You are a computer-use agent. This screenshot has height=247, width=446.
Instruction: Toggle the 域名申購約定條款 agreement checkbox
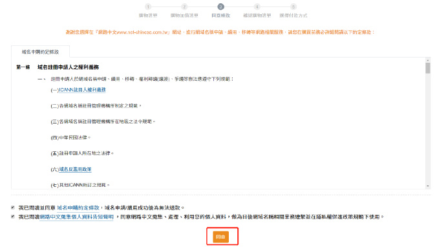pos(13,208)
